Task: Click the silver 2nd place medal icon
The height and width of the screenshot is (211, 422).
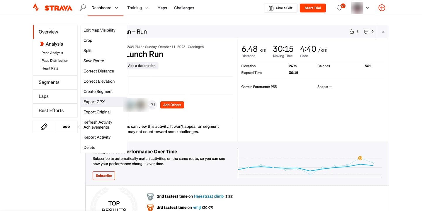Action: (x=150, y=196)
